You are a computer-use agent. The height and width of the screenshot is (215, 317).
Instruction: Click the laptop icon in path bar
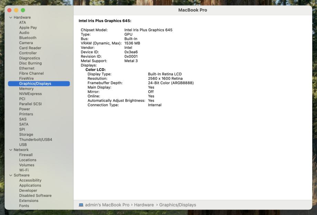tap(81, 205)
